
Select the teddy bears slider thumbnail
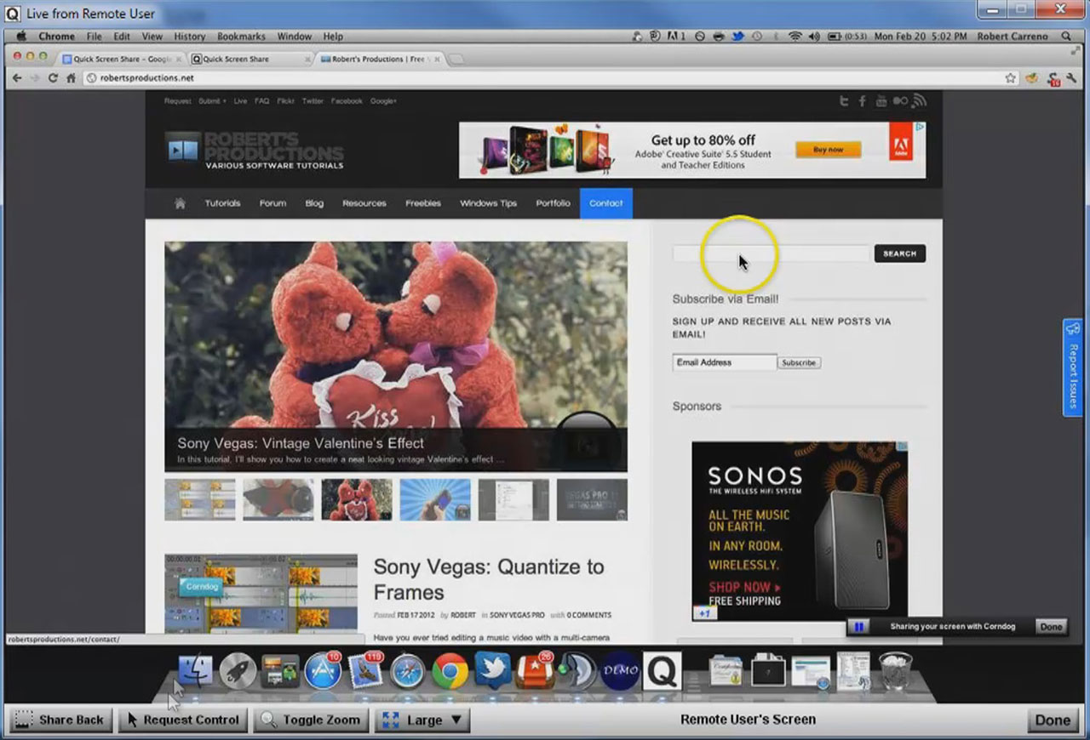(357, 499)
